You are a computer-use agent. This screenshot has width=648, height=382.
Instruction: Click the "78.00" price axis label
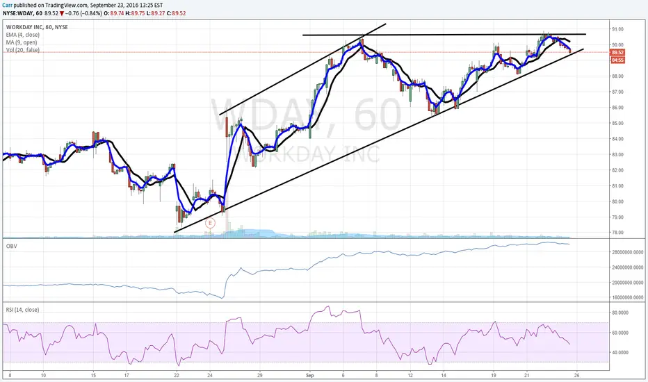point(617,233)
